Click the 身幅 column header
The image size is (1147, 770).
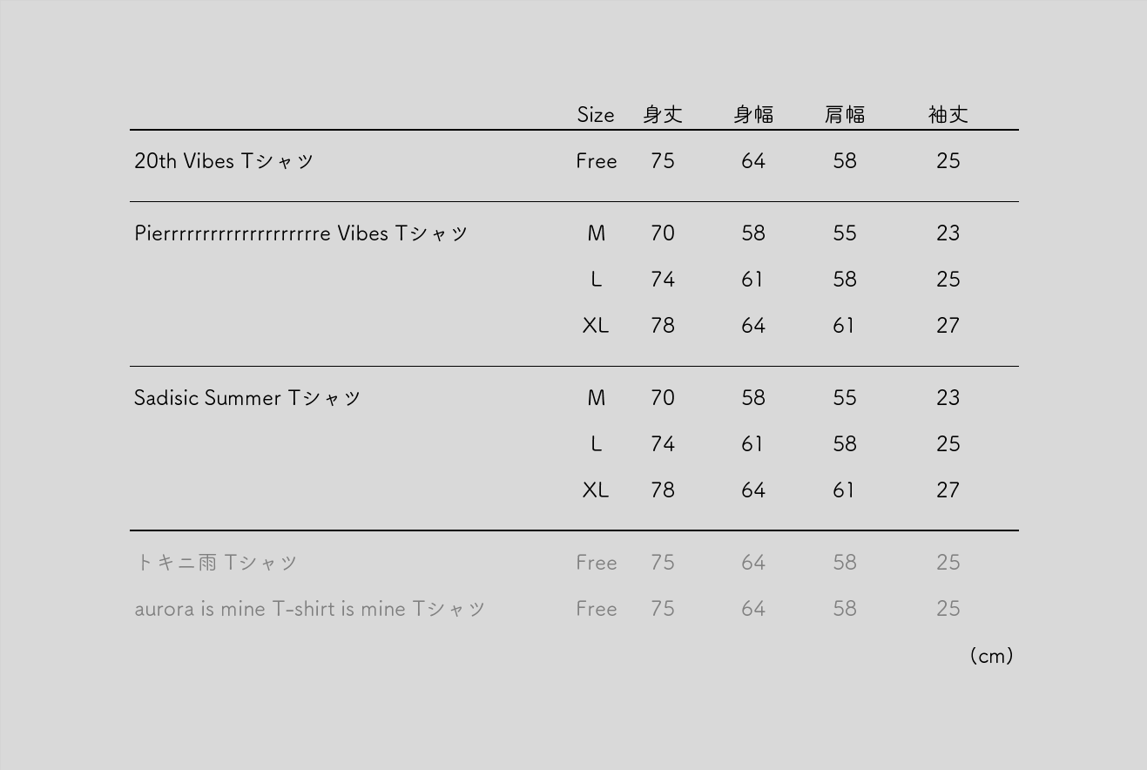[x=753, y=115]
